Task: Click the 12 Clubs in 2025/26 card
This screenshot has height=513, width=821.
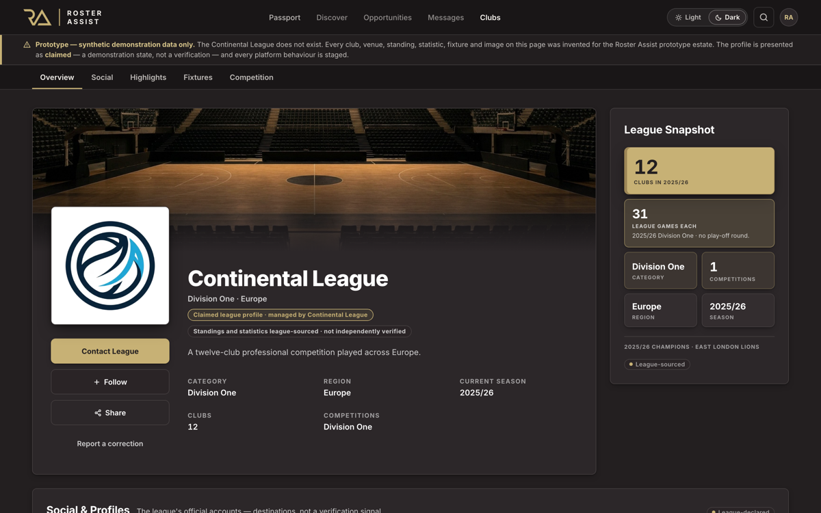Action: point(699,171)
